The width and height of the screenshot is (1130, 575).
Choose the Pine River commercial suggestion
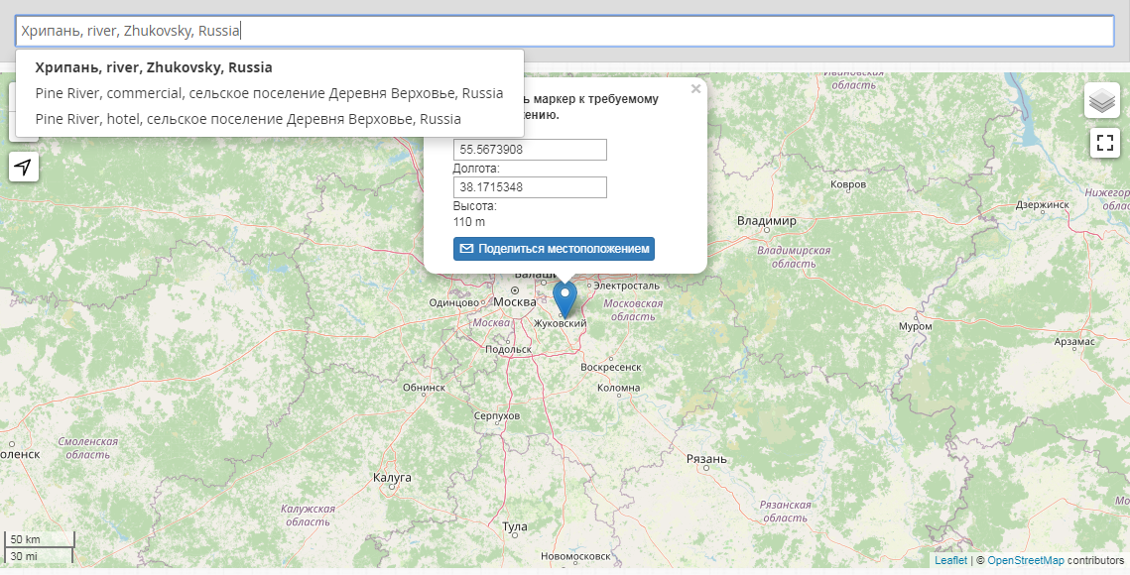tap(269, 93)
